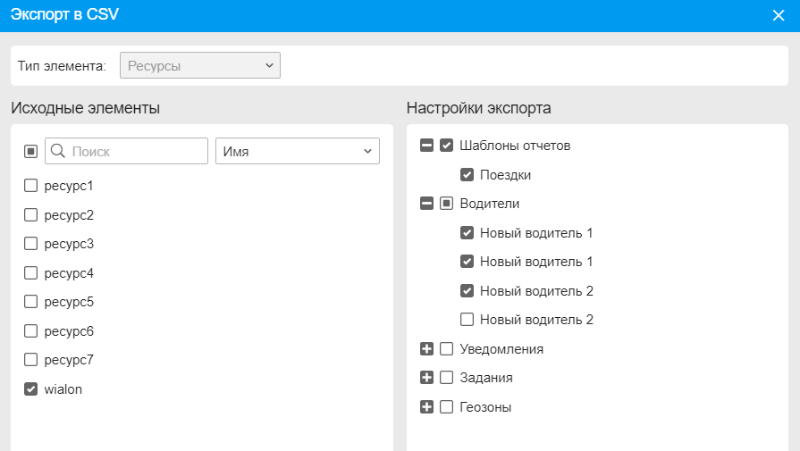Uncheck the Поездки report template

pyautogui.click(x=467, y=175)
